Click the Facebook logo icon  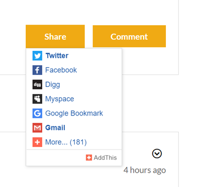(37, 70)
